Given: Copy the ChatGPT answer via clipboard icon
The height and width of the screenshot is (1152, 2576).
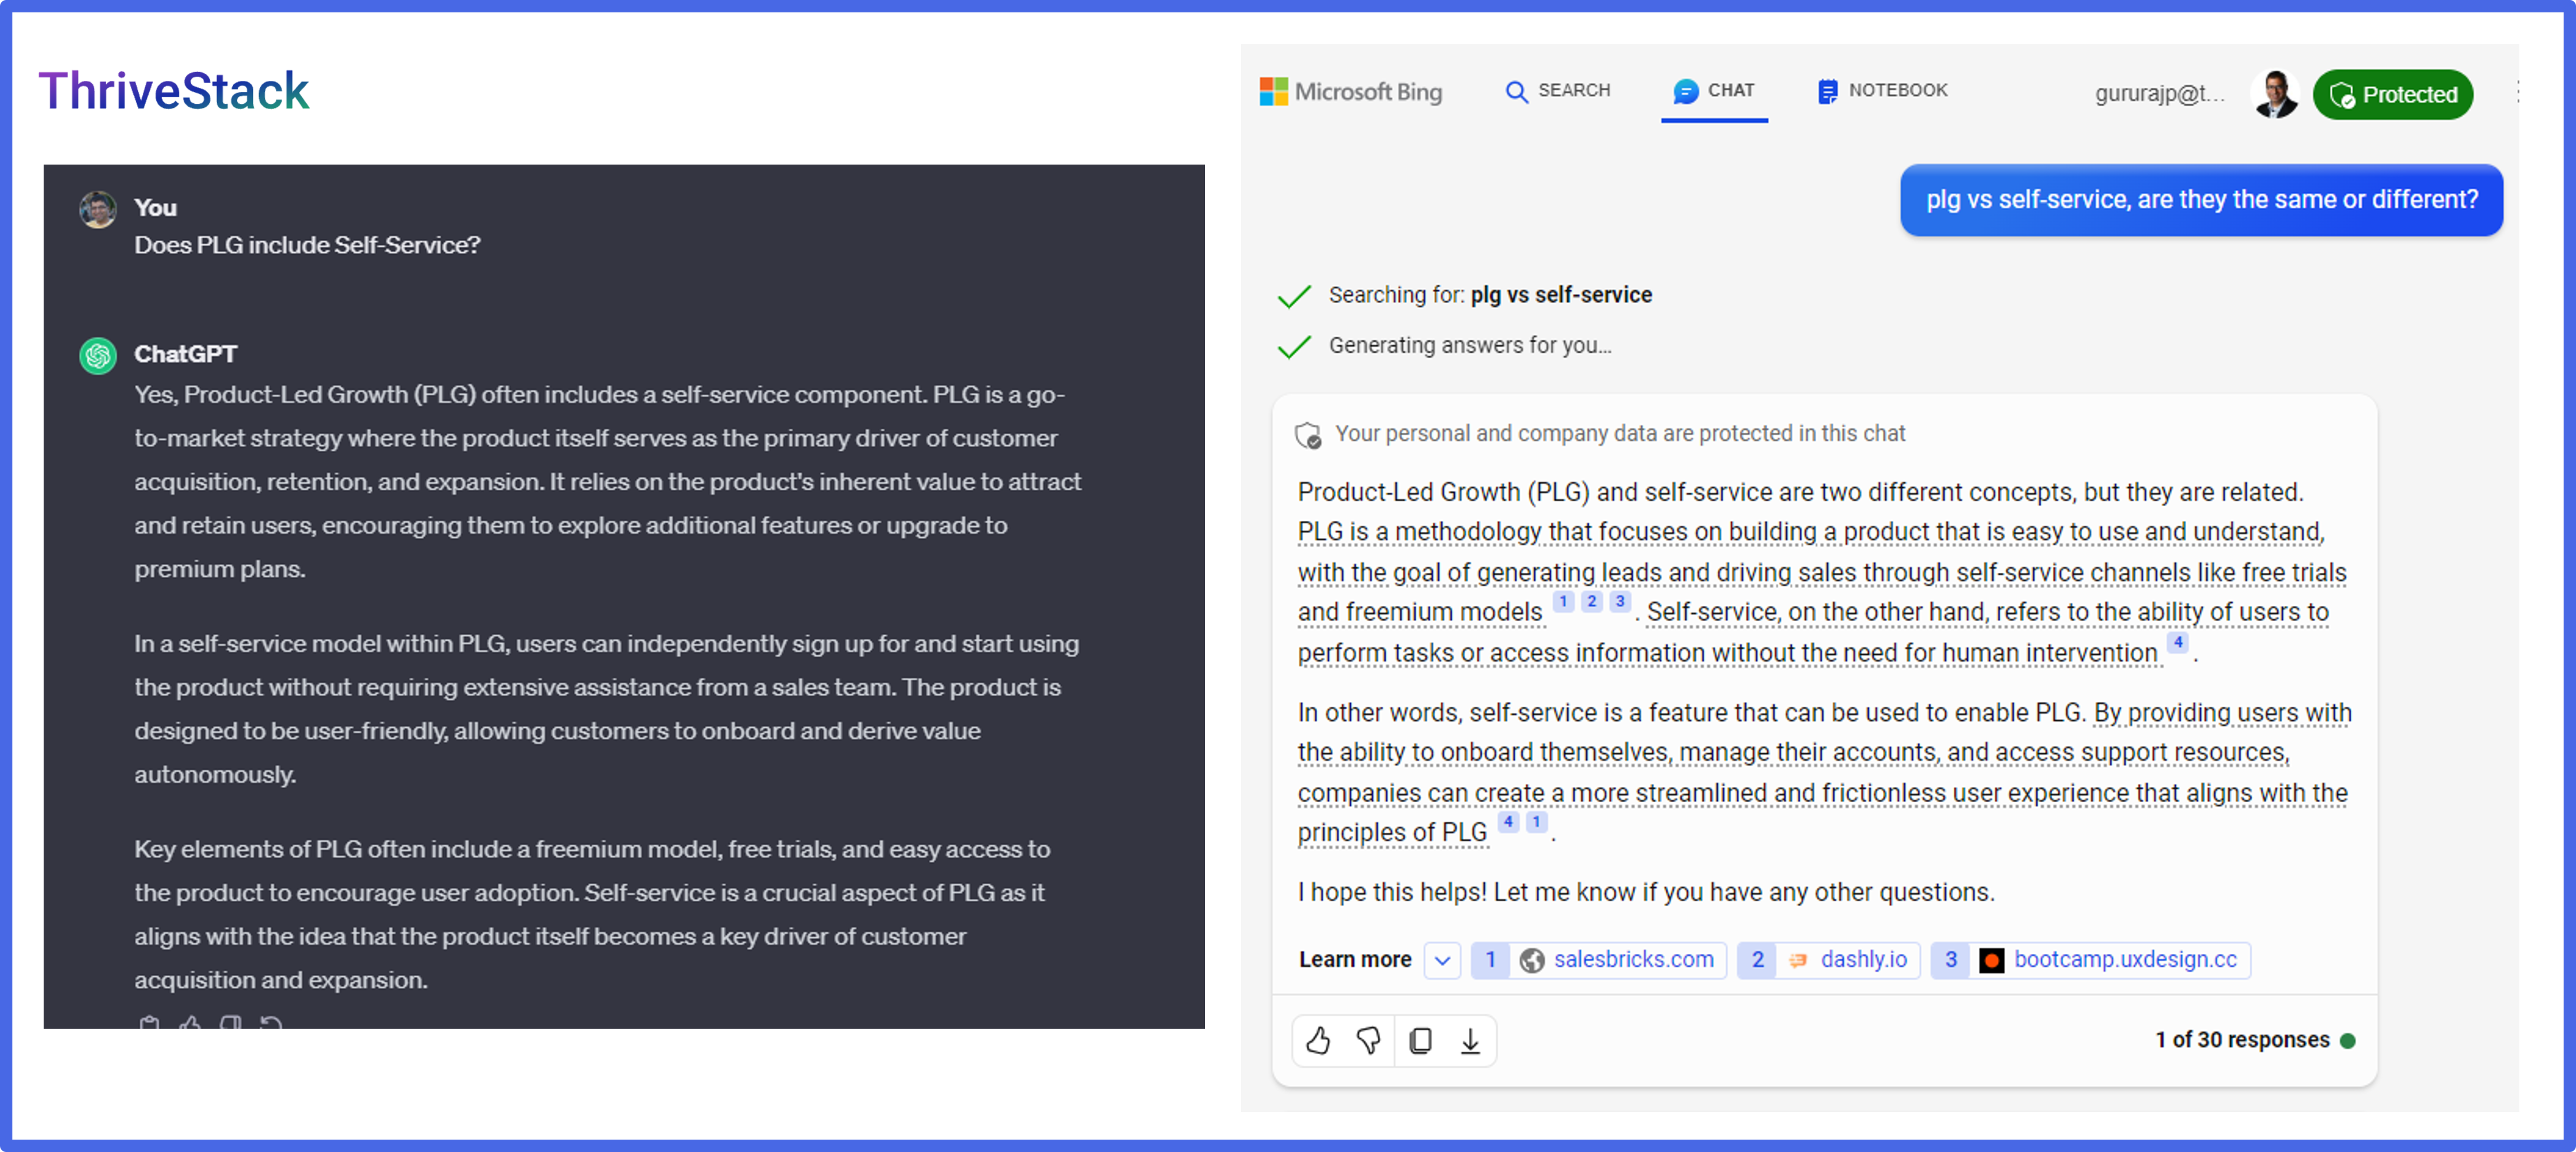Looking at the screenshot, I should [149, 1022].
